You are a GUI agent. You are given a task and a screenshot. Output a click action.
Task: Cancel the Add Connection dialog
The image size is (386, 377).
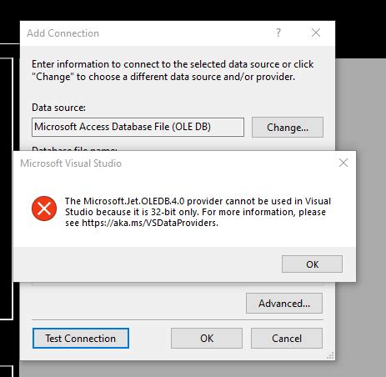coord(287,339)
